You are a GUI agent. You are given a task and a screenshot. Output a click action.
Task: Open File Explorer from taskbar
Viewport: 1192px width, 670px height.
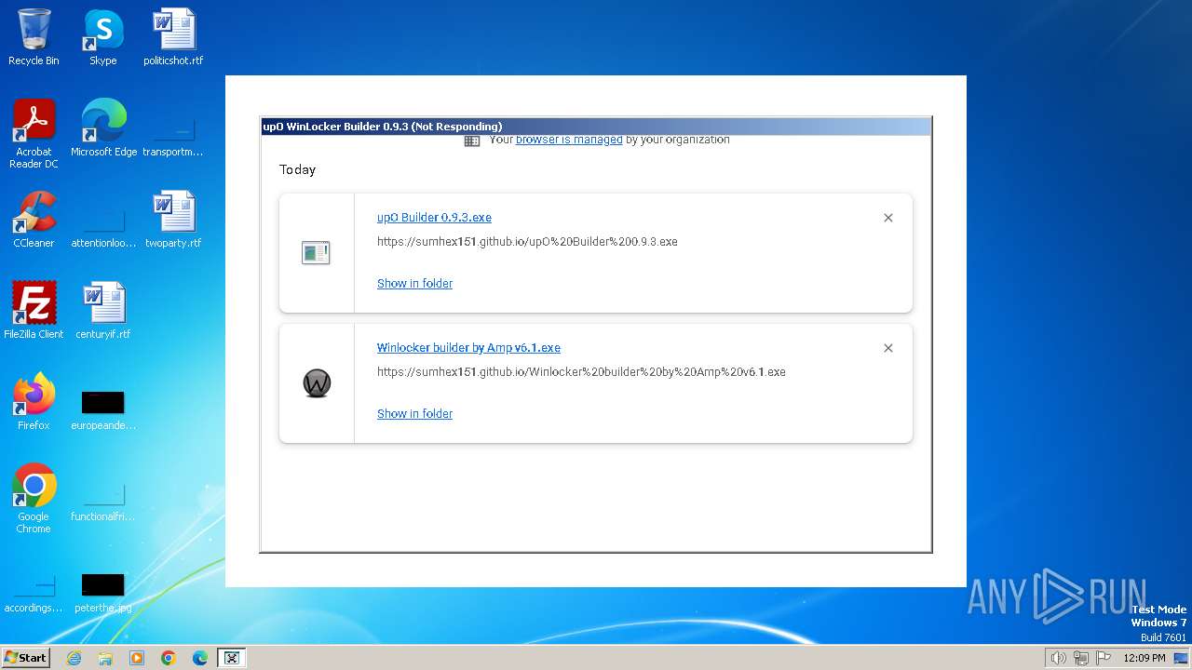[x=105, y=658]
